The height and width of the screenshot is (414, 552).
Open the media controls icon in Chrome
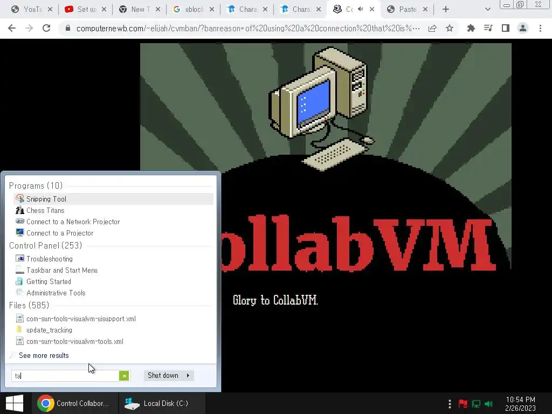point(488,28)
